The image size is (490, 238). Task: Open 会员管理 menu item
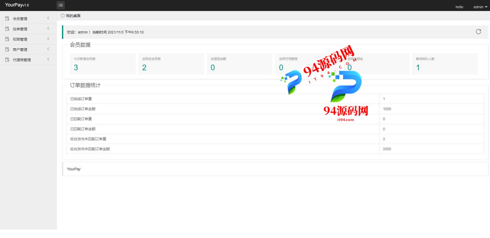[x=28, y=19]
